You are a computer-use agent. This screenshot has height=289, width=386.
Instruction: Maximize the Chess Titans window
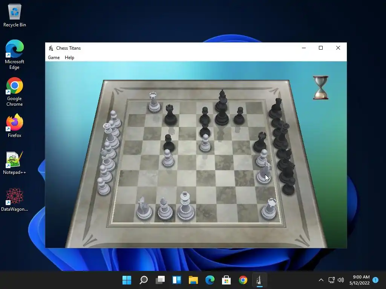(x=321, y=48)
